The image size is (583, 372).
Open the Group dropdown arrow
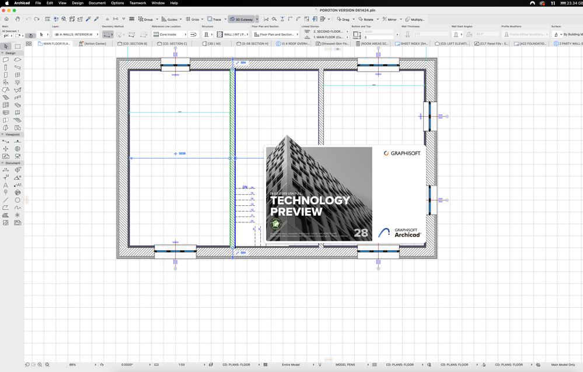157,19
